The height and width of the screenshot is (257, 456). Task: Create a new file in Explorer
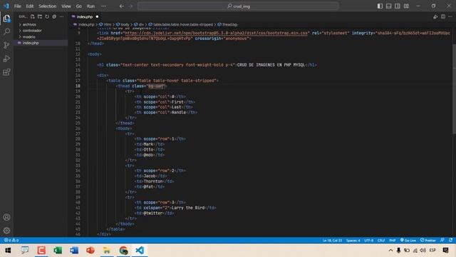33,16
